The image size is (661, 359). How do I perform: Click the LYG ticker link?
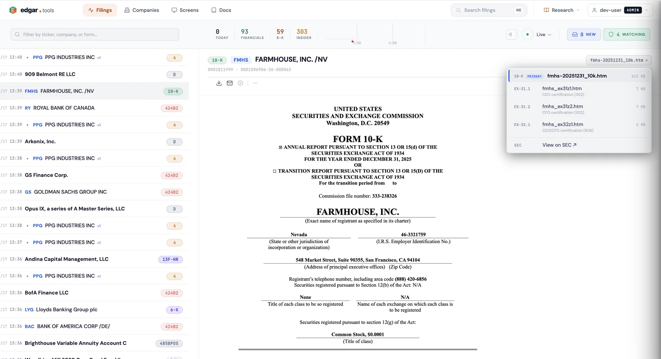[29, 309]
